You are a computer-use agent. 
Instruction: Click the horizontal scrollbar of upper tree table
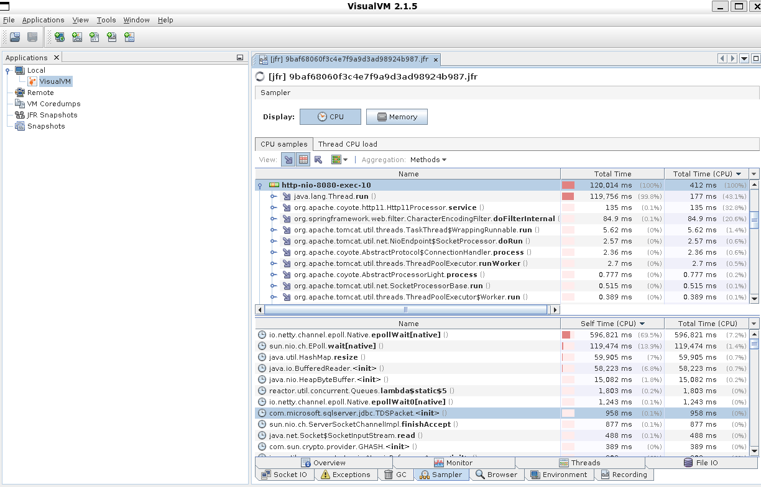pyautogui.click(x=407, y=309)
